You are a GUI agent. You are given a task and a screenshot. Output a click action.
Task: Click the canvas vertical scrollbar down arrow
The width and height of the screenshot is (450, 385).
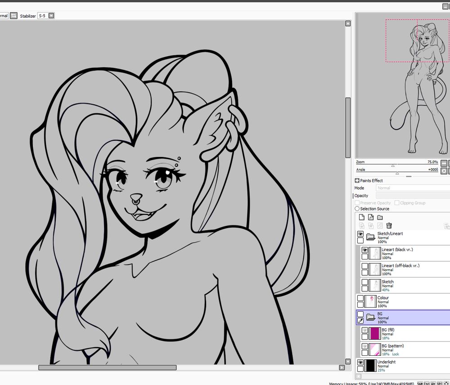pos(348,362)
